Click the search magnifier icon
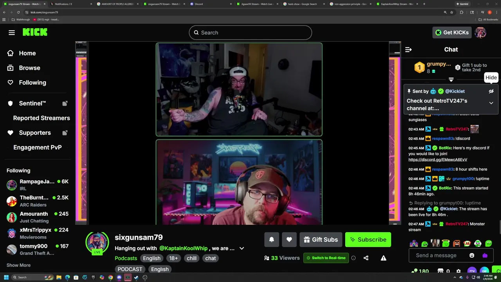Viewport: 501px width, 282px height. tap(196, 33)
